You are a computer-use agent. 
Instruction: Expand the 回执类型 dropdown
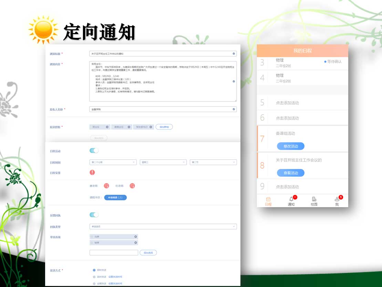[x=163, y=226]
